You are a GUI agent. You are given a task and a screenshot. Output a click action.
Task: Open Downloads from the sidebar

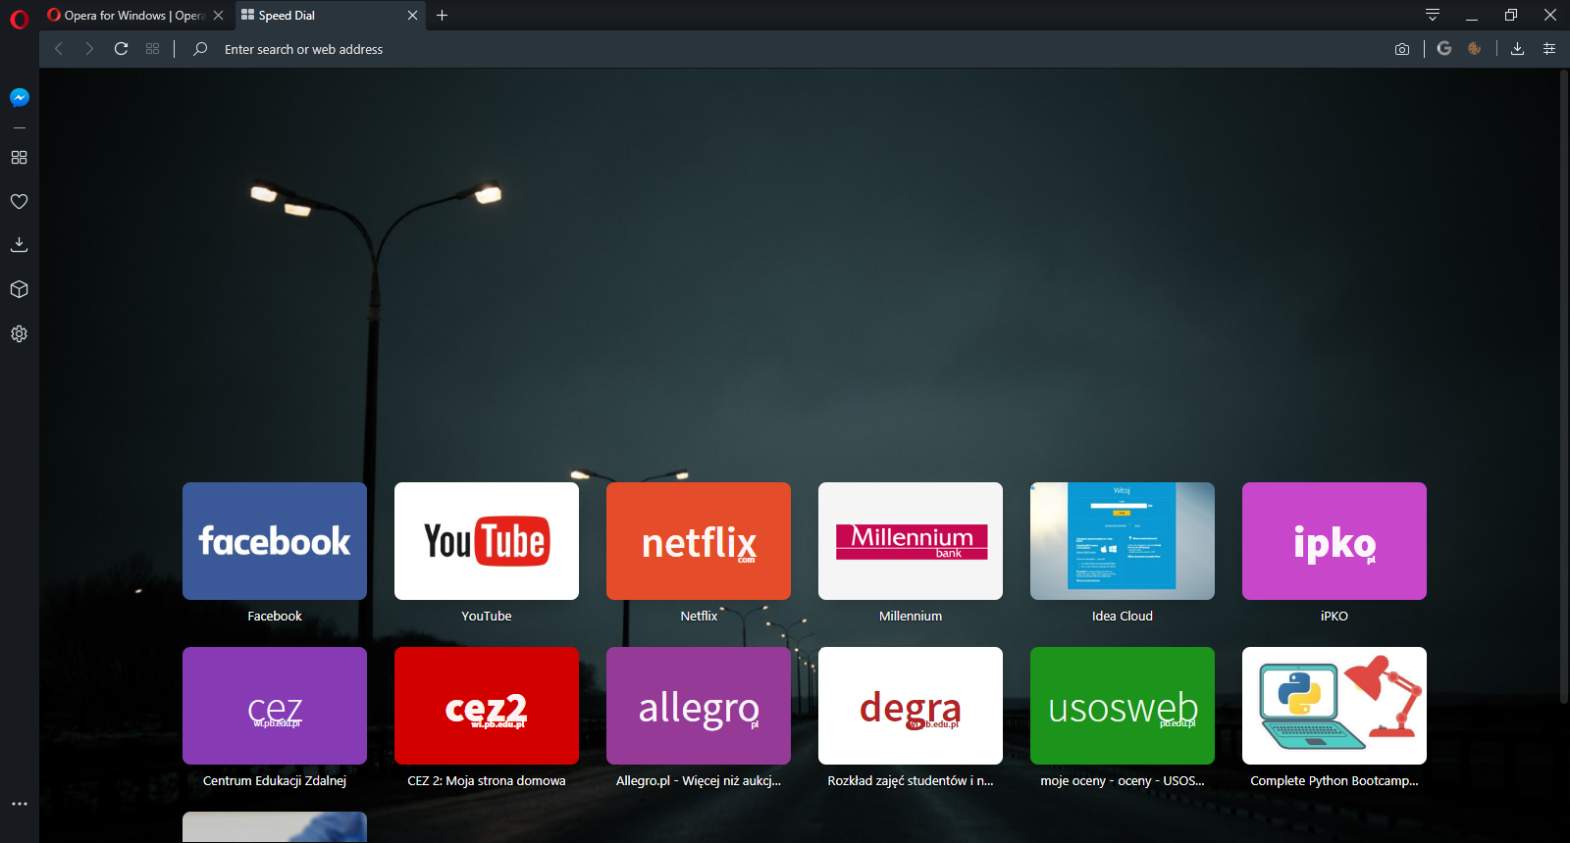tap(19, 244)
